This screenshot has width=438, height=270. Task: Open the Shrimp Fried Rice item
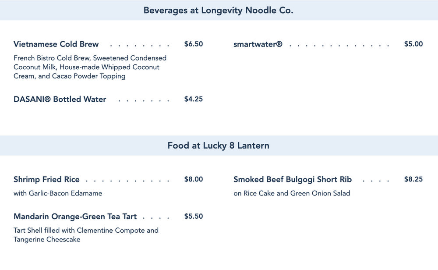pos(47,179)
